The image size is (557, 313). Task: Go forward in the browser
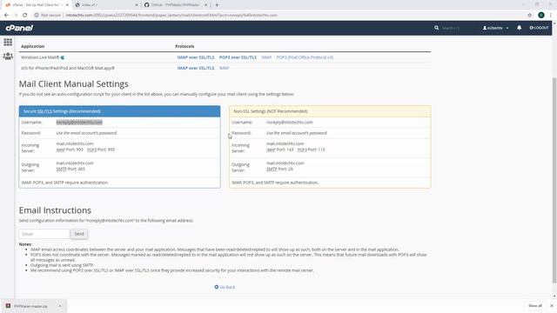16,16
